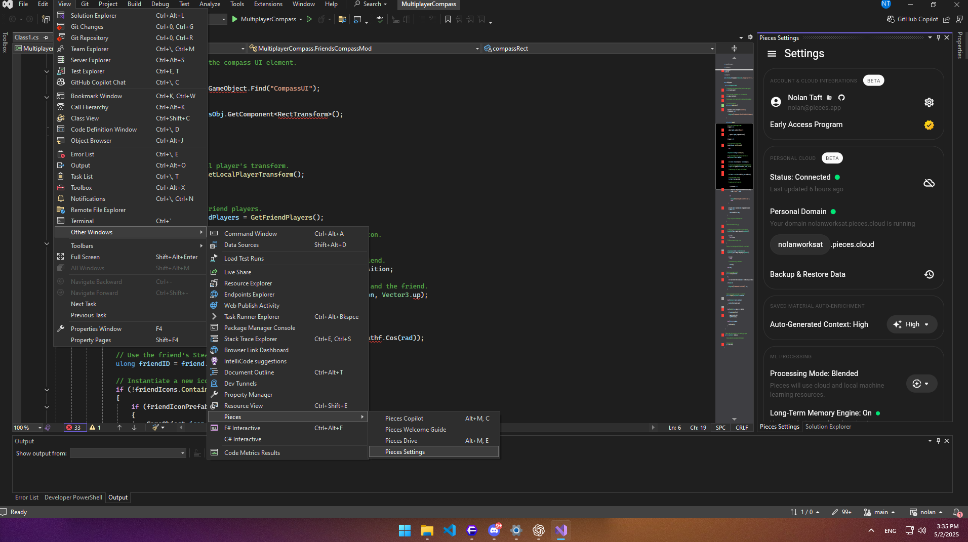The width and height of the screenshot is (968, 542).
Task: Switch to Solution Explorer tab
Action: point(828,427)
